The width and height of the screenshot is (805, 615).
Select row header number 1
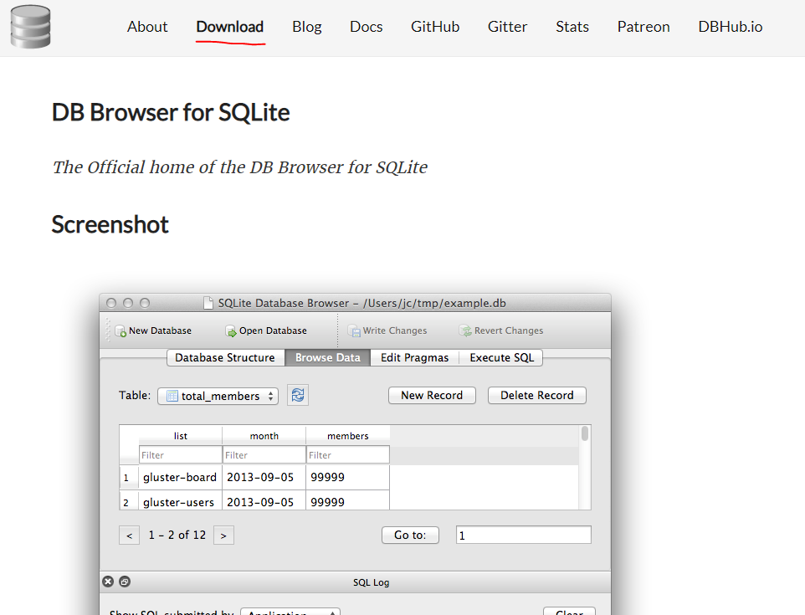[128, 478]
